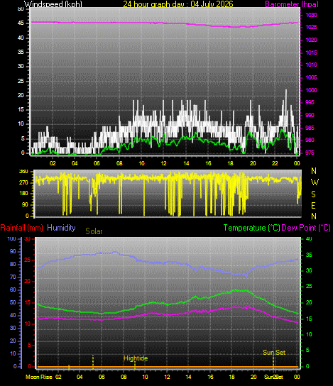Click the "975" value on the barometer axis
This screenshot has width=333, height=386.
pos(310,153)
